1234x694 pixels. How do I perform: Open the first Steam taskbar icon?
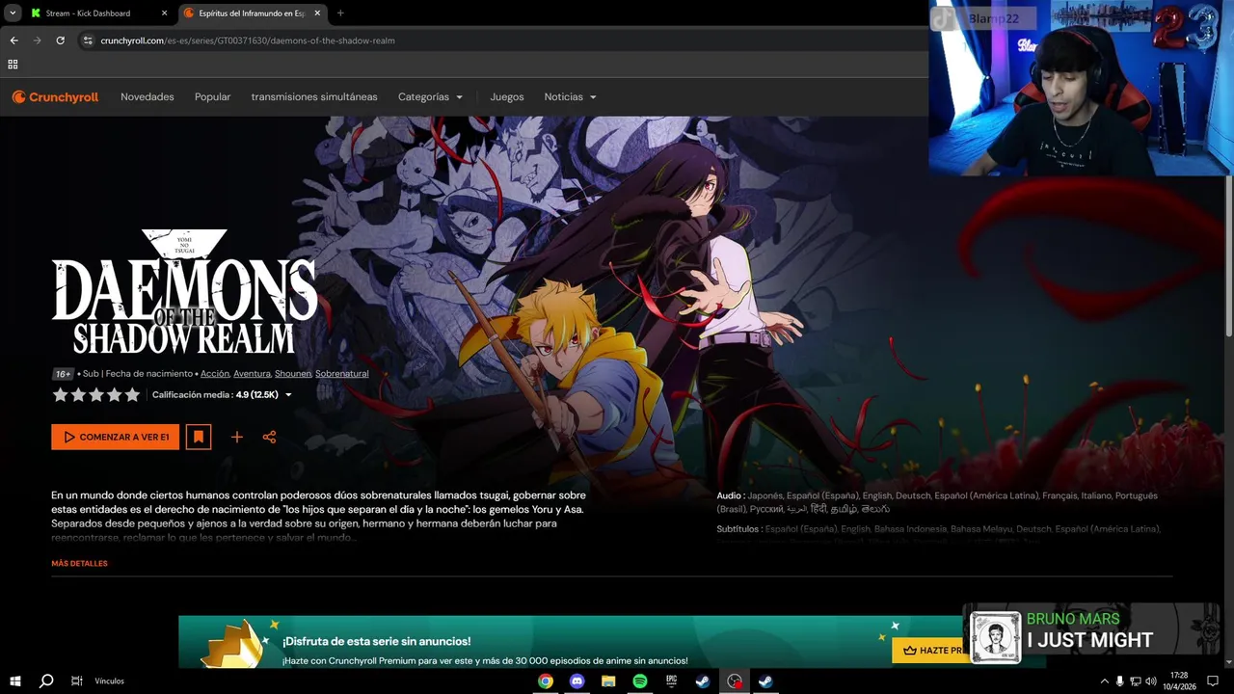pyautogui.click(x=703, y=681)
